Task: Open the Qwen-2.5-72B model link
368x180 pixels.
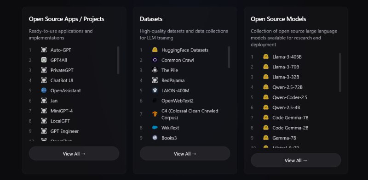Action: 287,87
